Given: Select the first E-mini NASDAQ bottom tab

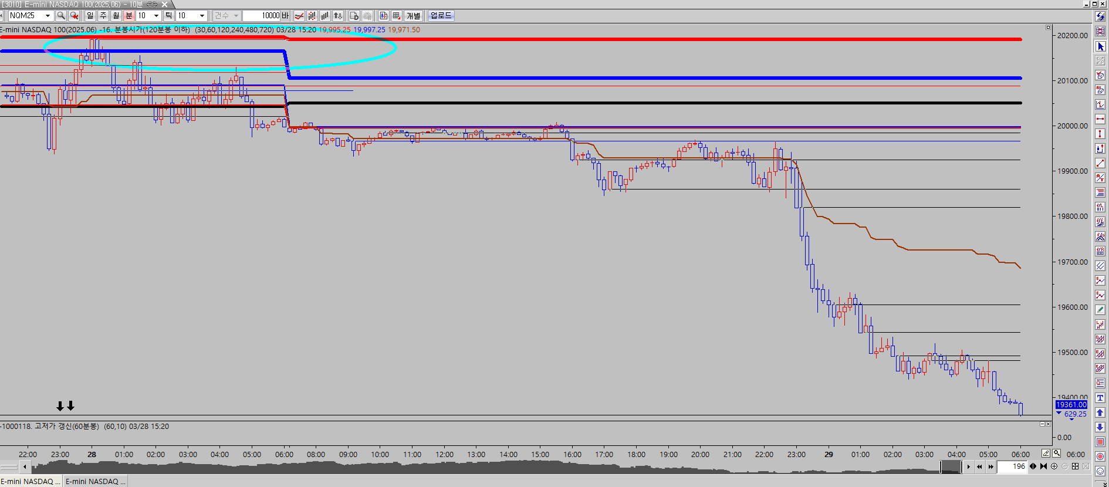Looking at the screenshot, I should pos(31,481).
